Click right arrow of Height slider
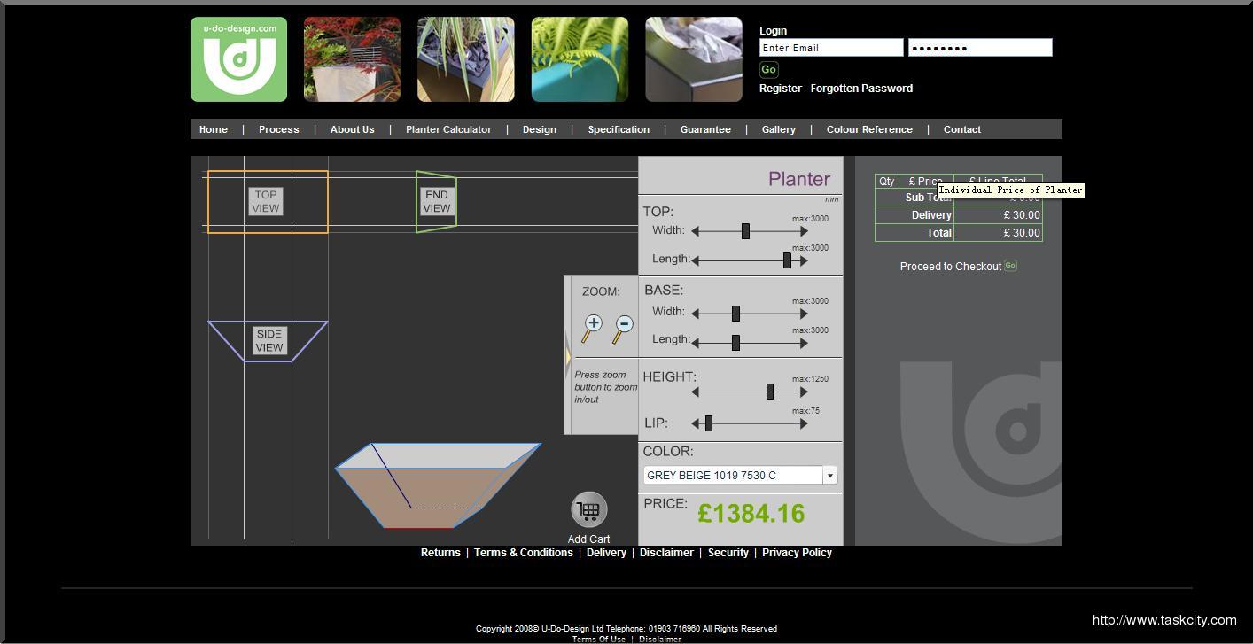Image resolution: width=1253 pixels, height=644 pixels. click(x=804, y=392)
